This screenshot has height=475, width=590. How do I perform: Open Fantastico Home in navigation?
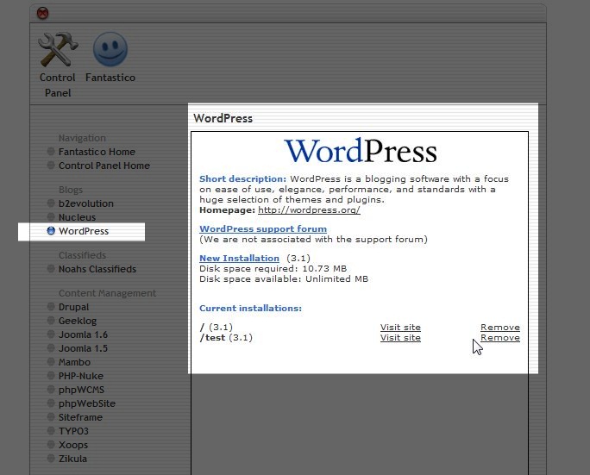click(97, 152)
